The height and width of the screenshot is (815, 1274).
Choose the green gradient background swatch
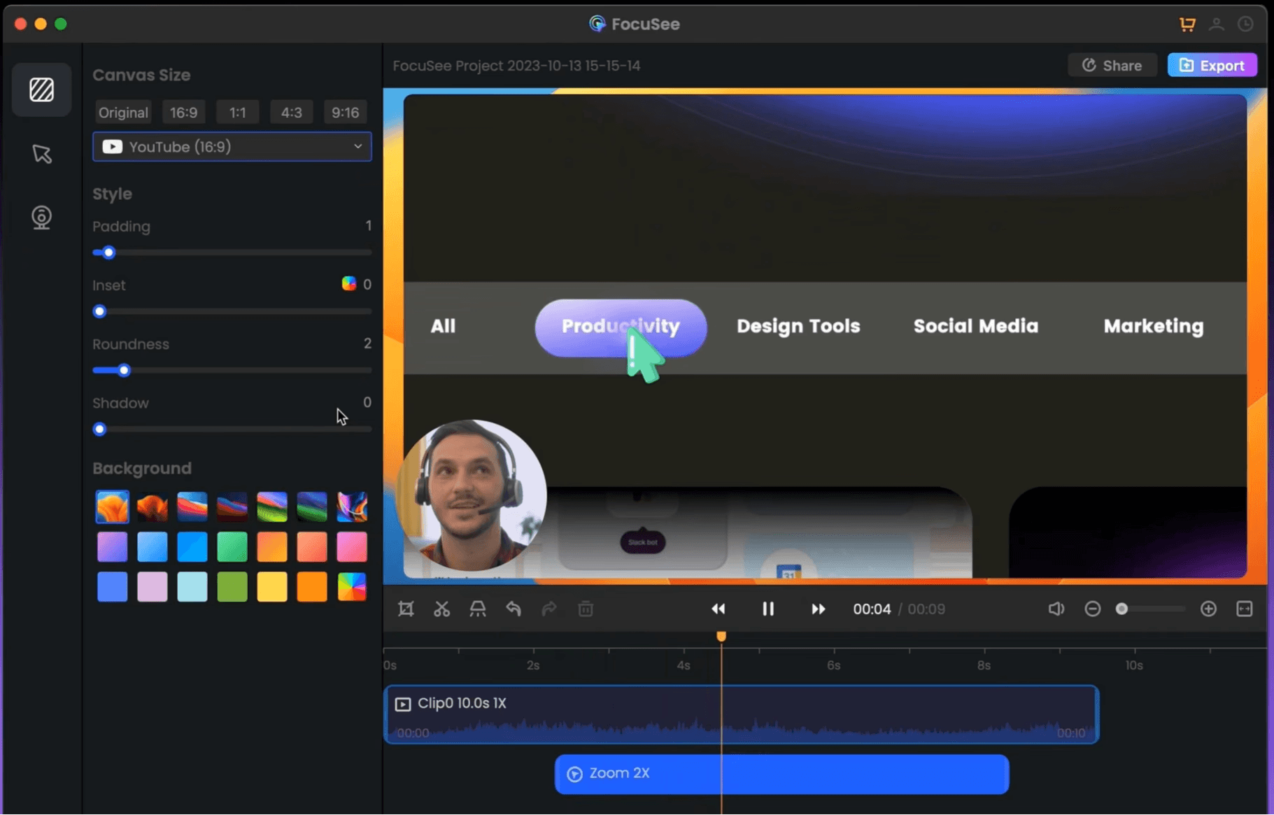coord(232,546)
